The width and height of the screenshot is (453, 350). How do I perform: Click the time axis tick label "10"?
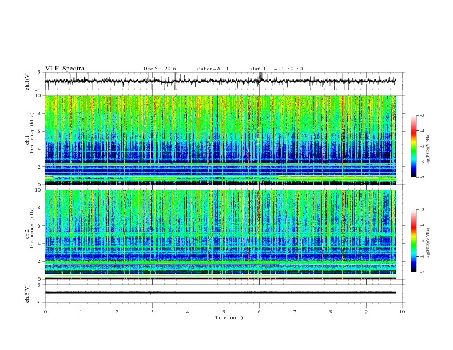point(402,312)
